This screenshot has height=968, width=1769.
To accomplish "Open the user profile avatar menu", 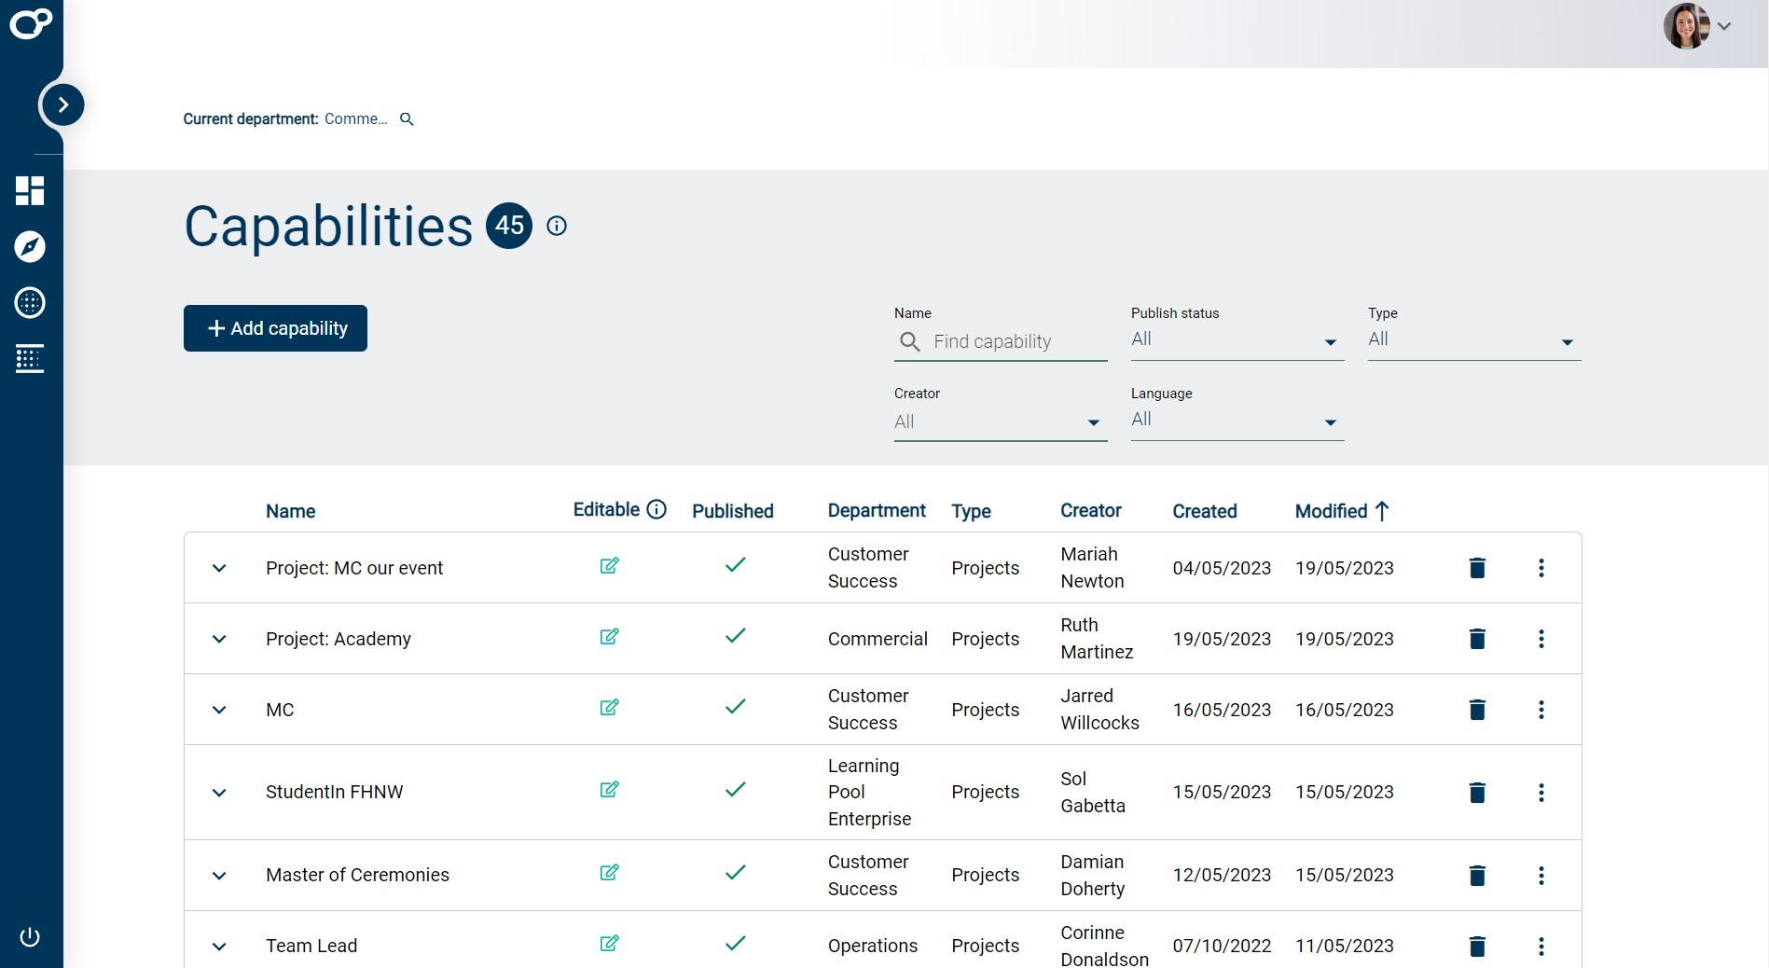I will [1687, 26].
